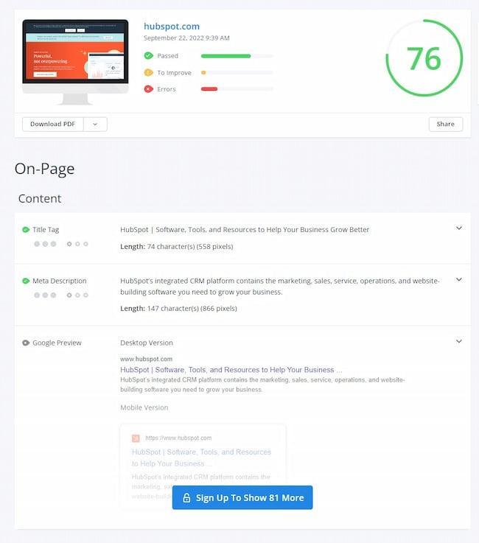Click the Title Tag green status icon
479x543 pixels.
(26, 230)
